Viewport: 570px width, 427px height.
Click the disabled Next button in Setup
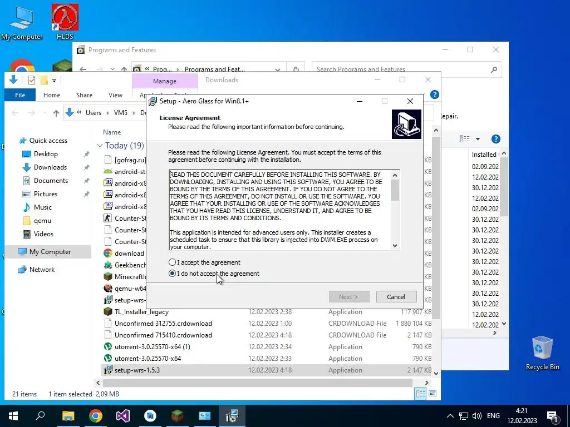pos(349,297)
